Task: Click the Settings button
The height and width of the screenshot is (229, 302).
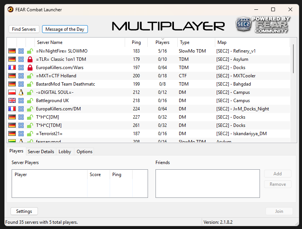Action: pyautogui.click(x=24, y=211)
